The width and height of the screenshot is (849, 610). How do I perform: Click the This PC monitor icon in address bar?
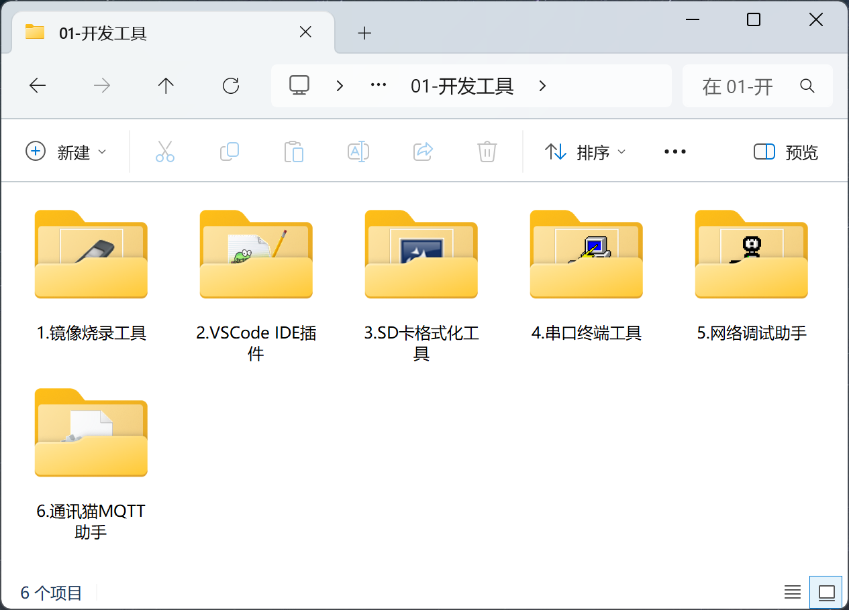click(299, 85)
